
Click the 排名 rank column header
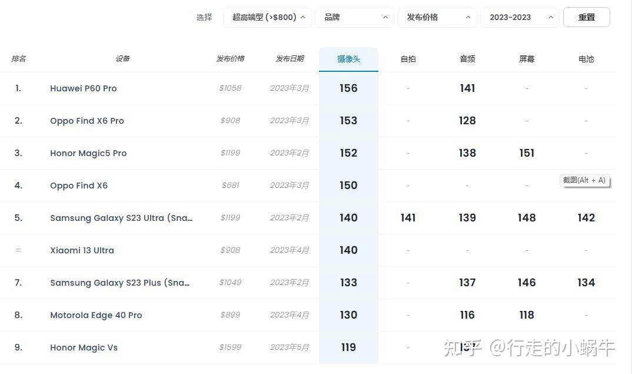pyautogui.click(x=18, y=59)
